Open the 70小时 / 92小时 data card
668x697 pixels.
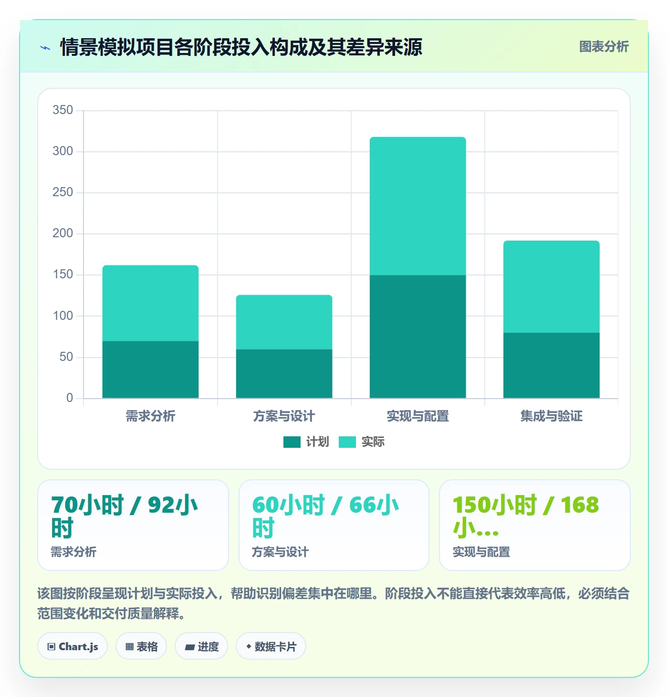point(133,525)
